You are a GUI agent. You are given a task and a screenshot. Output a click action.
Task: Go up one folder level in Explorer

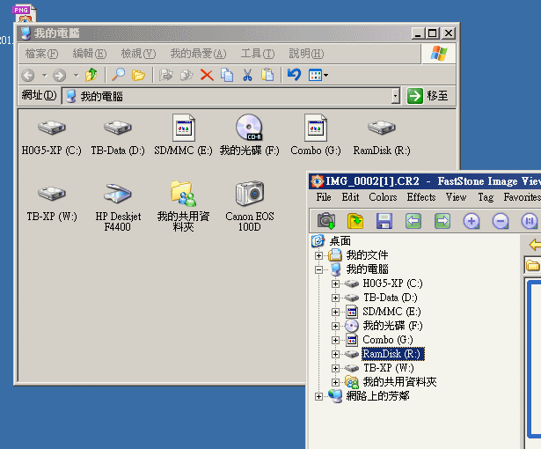click(91, 75)
